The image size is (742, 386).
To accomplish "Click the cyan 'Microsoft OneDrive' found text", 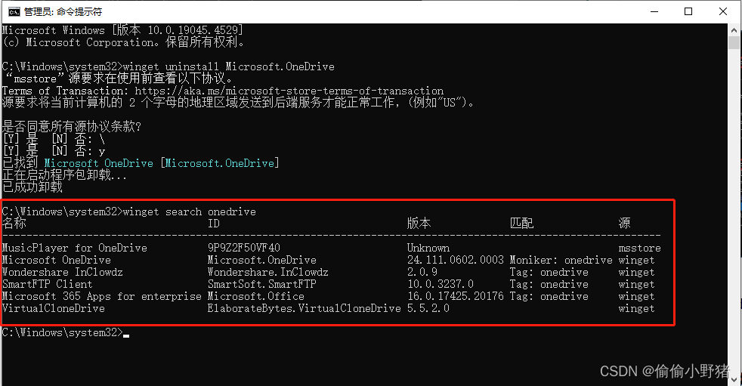I will [x=99, y=163].
